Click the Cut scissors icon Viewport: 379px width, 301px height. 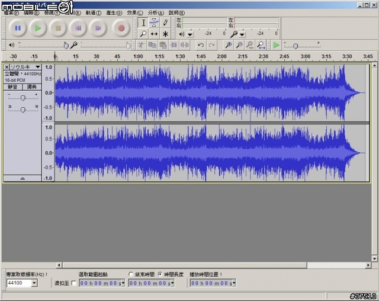[142, 45]
